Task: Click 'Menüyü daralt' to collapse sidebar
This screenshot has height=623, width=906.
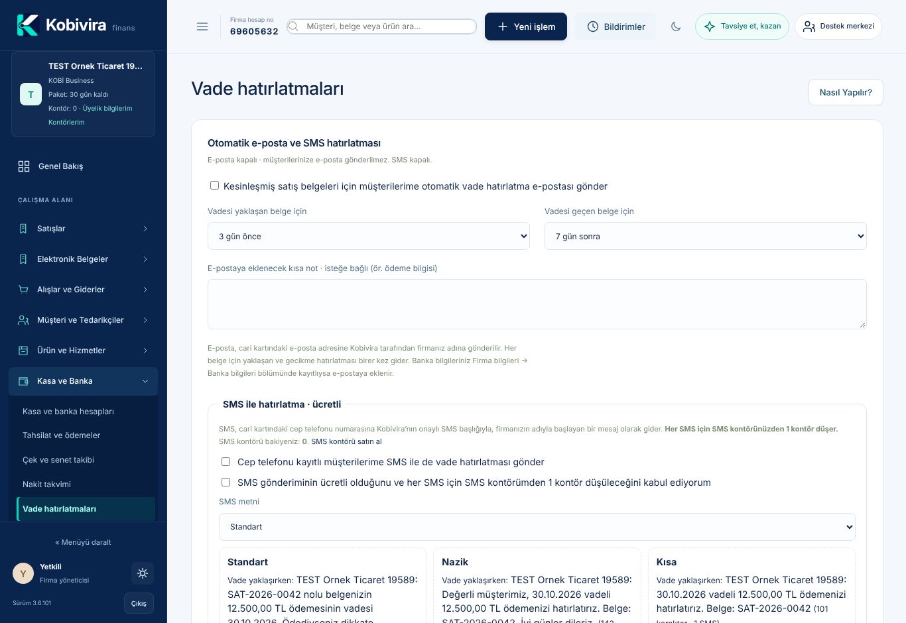Action: tap(83, 542)
